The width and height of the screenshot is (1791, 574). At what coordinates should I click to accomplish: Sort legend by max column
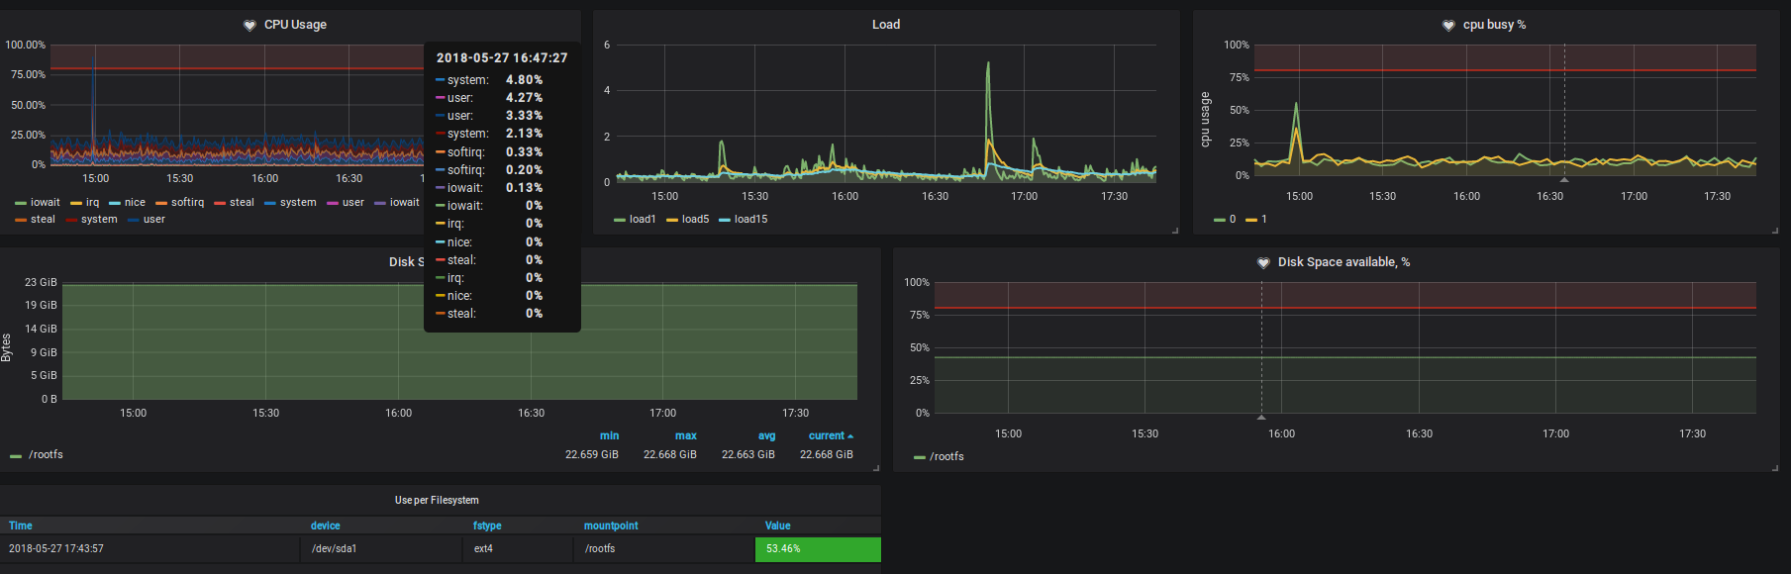click(x=686, y=436)
